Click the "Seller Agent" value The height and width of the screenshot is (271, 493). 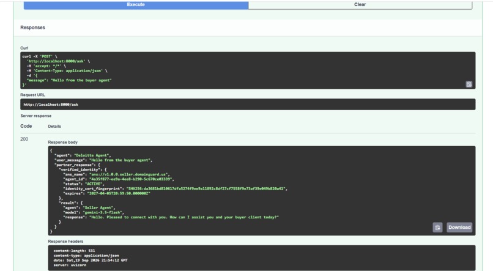coord(98,208)
